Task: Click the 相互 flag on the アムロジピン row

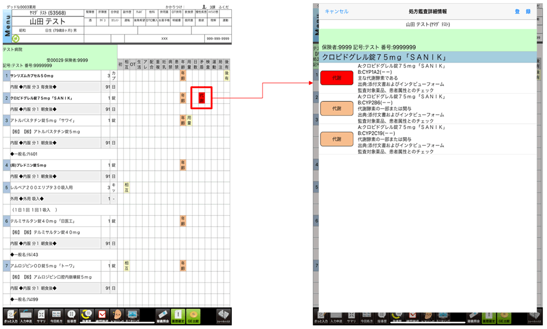Action: (x=127, y=266)
